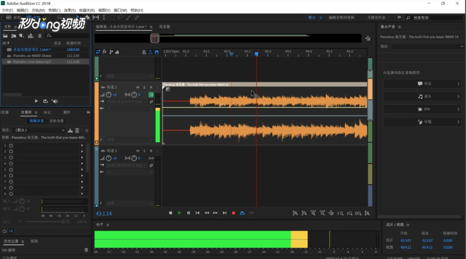Open the 电平 panel menu
This screenshot has width=466, height=259.
click(108, 225)
